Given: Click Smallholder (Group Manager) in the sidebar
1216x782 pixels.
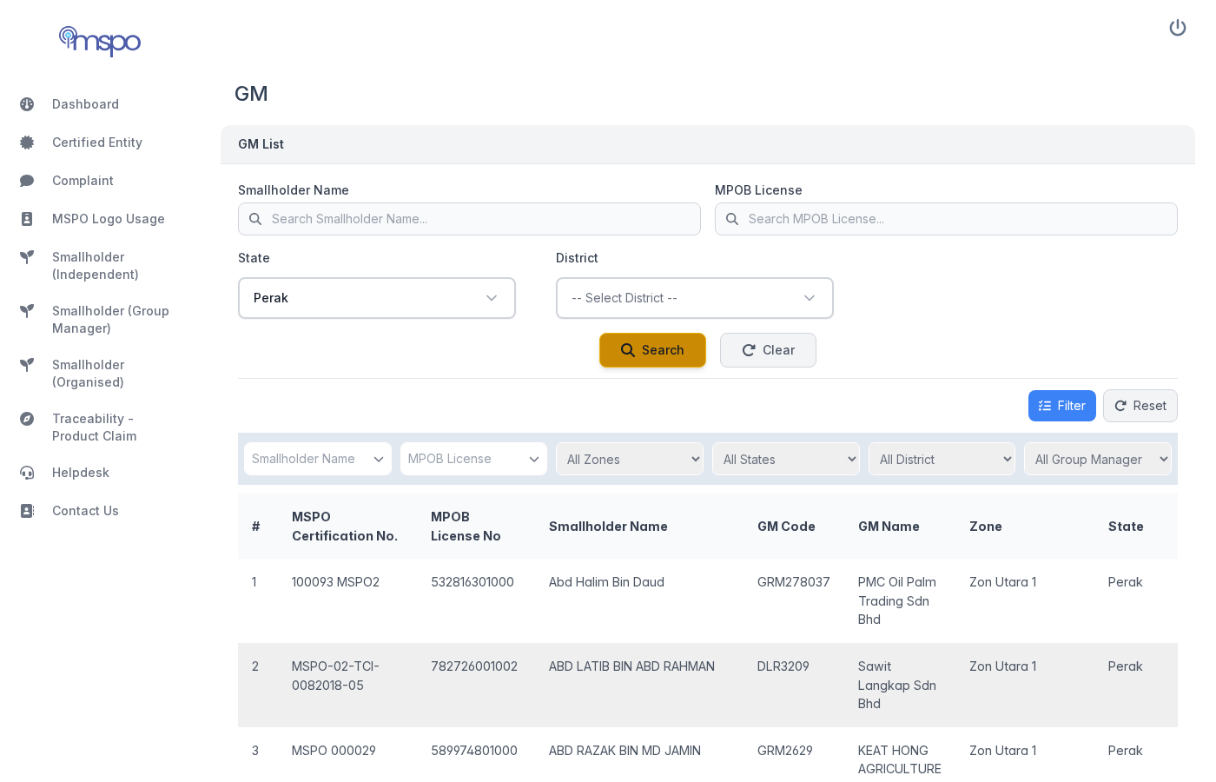Looking at the screenshot, I should pos(27,311).
